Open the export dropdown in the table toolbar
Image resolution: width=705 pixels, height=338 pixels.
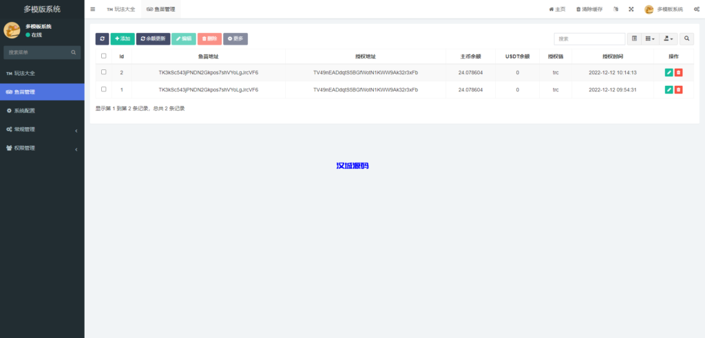[668, 39]
